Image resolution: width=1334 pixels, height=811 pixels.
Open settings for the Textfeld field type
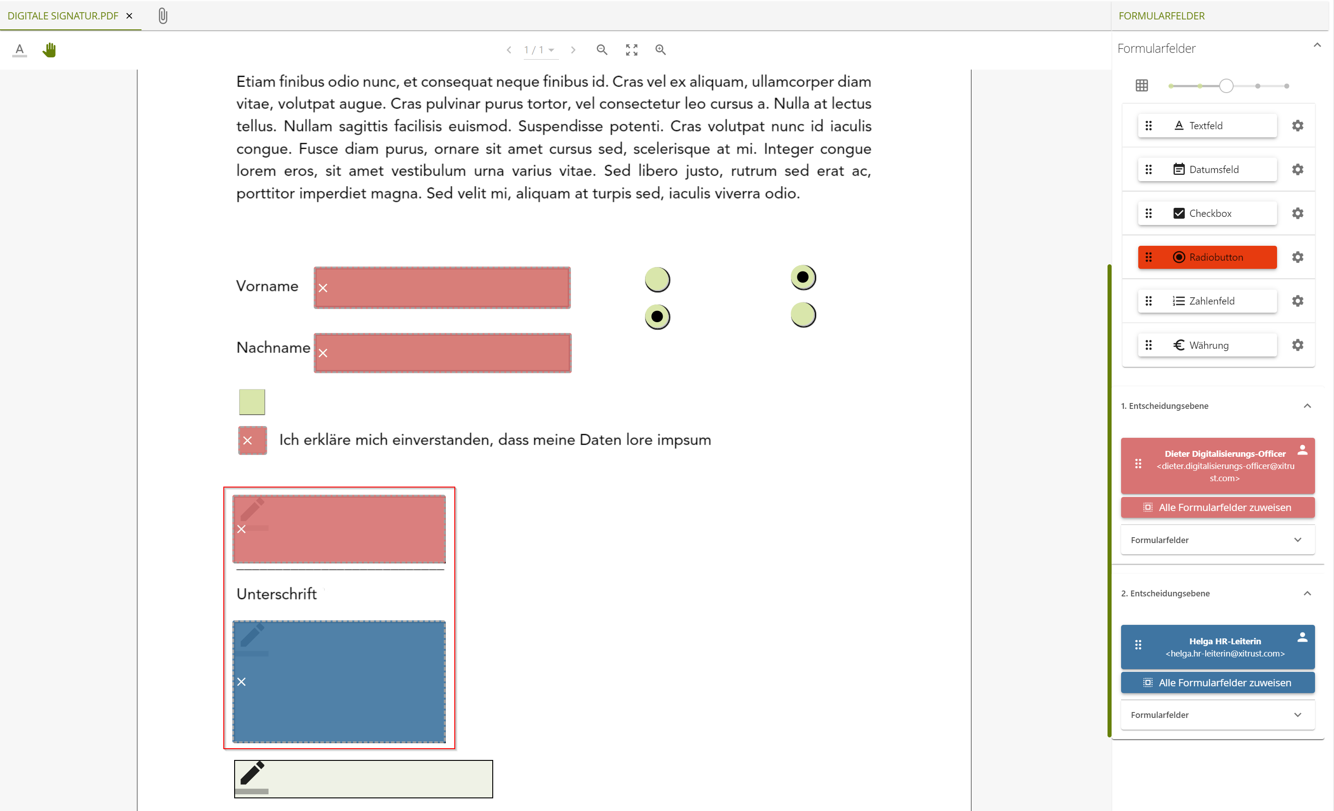click(1298, 125)
